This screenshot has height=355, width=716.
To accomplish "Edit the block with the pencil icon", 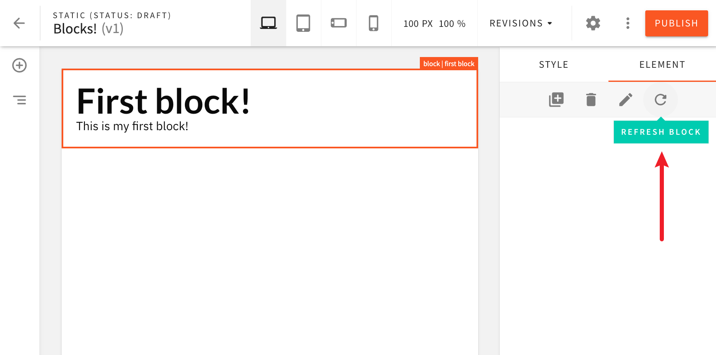I will pyautogui.click(x=625, y=100).
